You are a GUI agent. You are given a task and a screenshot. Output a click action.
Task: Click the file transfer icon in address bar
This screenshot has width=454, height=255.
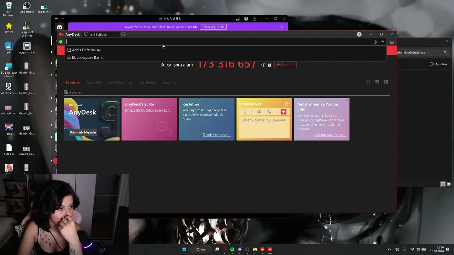(375, 42)
